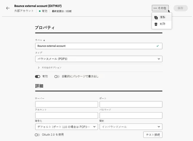Screen dimensions: 193x141
Task: Turn on the OAuth 2.0 を使用 switch
Action: [x=37, y=135]
